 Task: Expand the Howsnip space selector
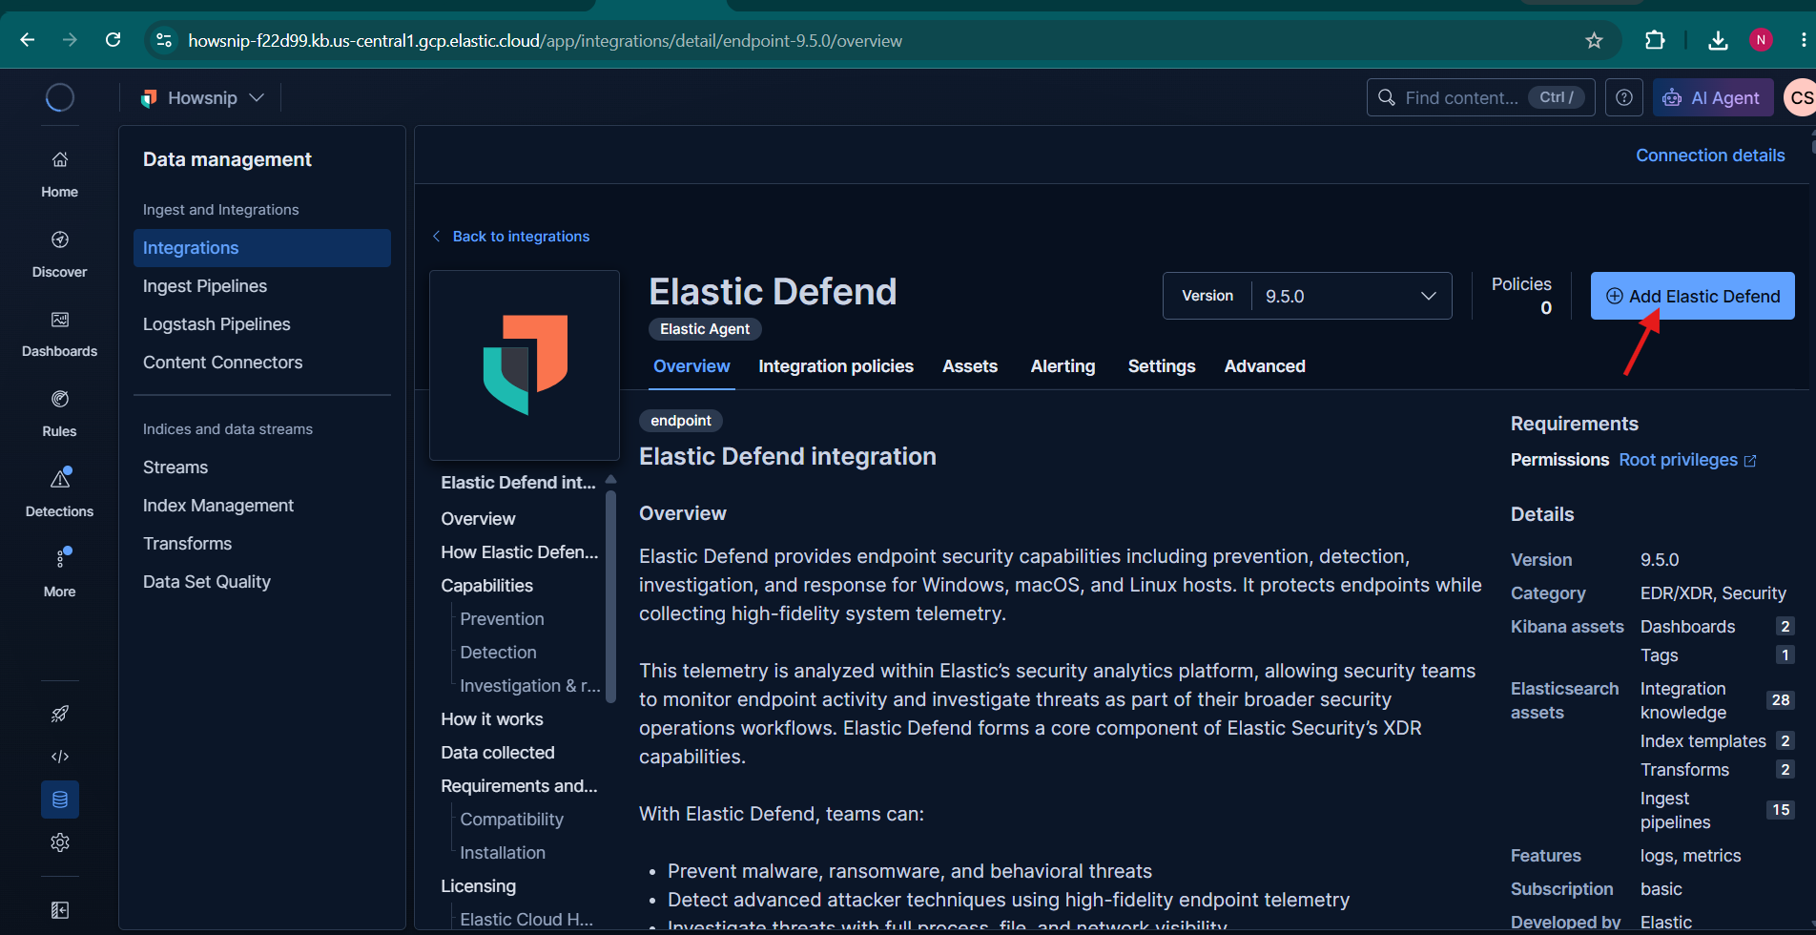click(202, 97)
